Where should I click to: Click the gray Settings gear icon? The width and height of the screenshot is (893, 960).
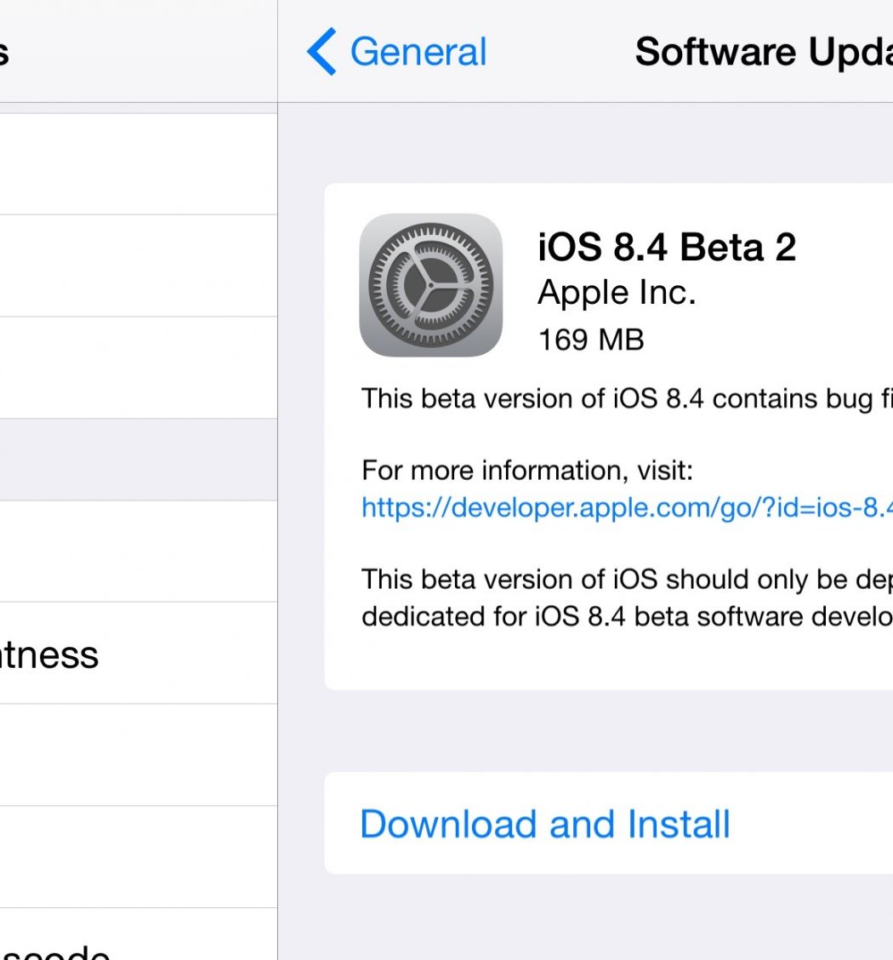pos(431,284)
